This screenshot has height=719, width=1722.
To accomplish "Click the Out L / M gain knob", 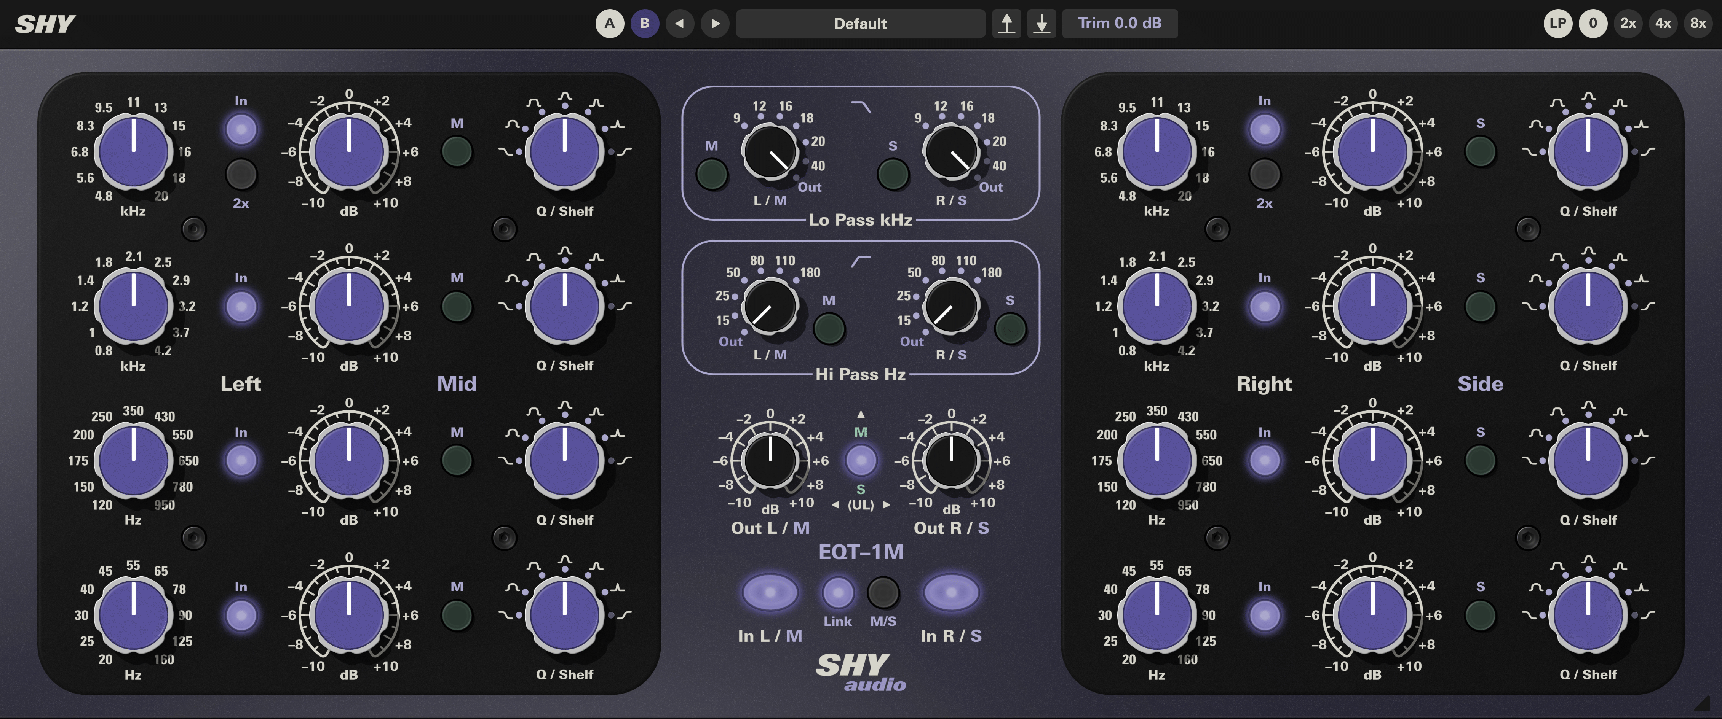I will click(770, 460).
